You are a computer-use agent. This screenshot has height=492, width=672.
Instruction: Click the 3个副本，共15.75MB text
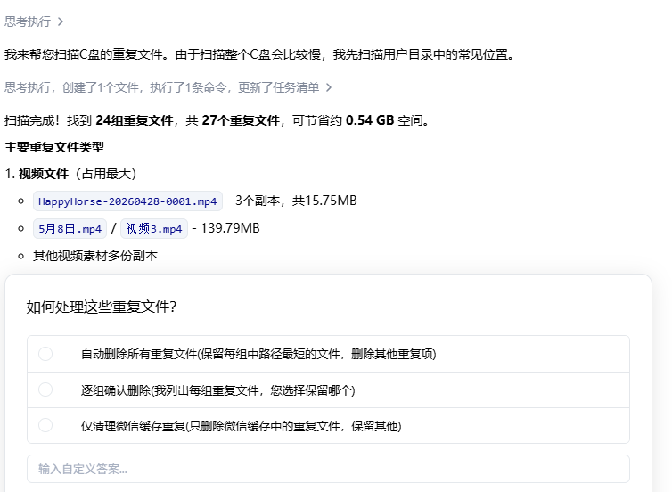(296, 201)
